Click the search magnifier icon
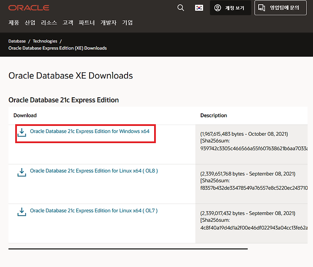 tap(180, 7)
